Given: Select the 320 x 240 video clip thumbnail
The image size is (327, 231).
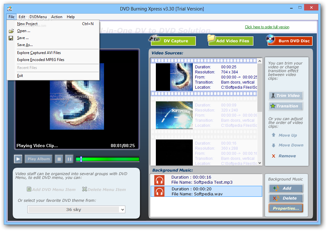Looking at the screenshot, I should tap(174, 115).
